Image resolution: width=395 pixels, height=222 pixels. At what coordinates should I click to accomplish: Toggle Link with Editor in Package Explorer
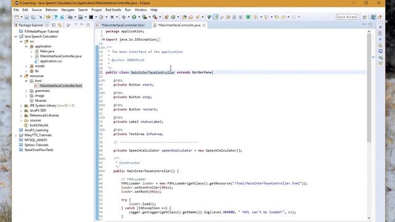(60, 25)
